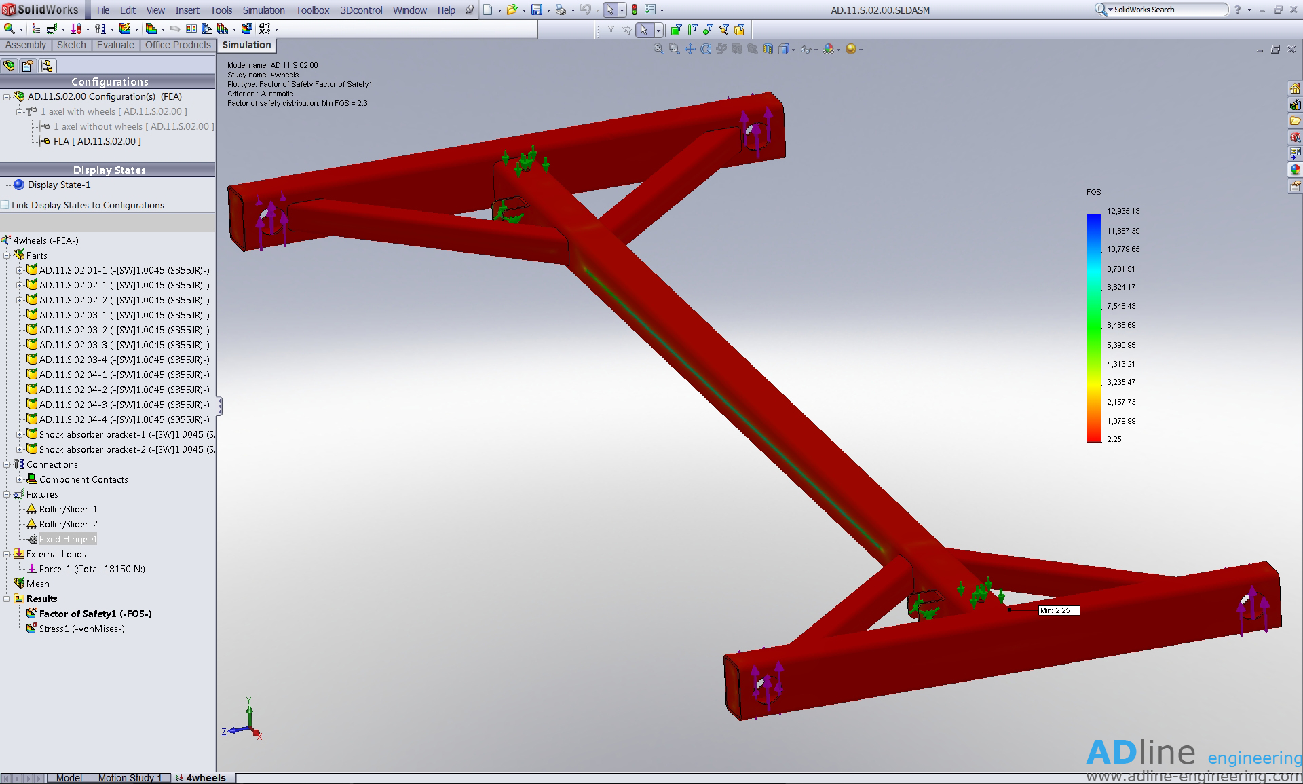
Task: Open the ConfigurationManager tab icon
Action: click(47, 66)
